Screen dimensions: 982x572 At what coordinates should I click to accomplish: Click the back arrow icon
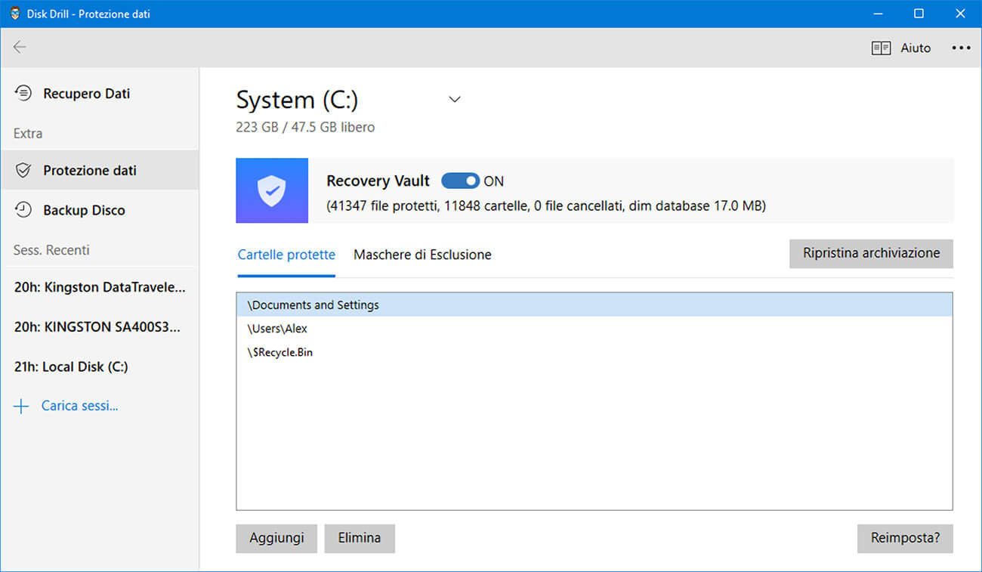[20, 47]
